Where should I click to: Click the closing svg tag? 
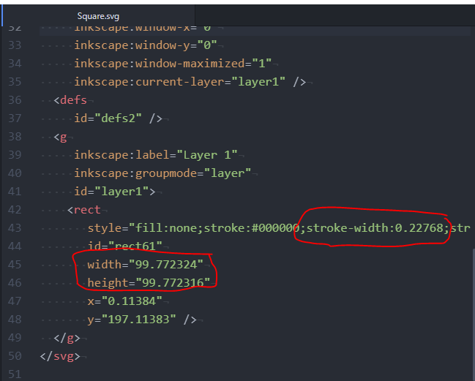coord(67,356)
